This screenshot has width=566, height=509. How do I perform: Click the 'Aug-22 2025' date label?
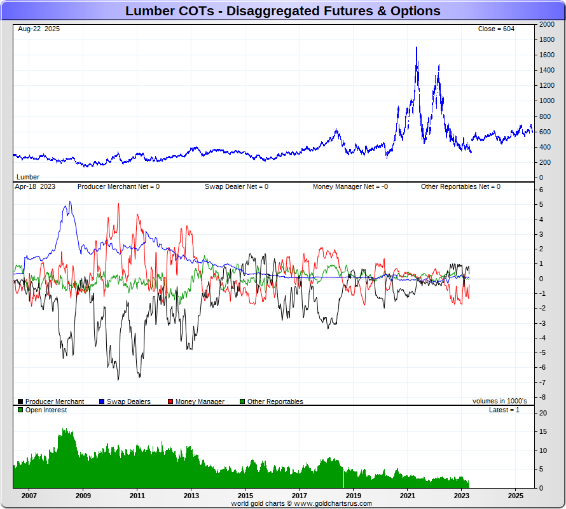click(x=39, y=29)
